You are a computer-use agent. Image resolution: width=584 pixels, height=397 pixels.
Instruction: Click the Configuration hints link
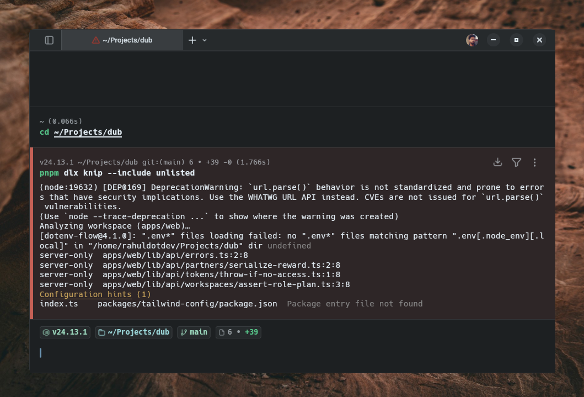85,294
